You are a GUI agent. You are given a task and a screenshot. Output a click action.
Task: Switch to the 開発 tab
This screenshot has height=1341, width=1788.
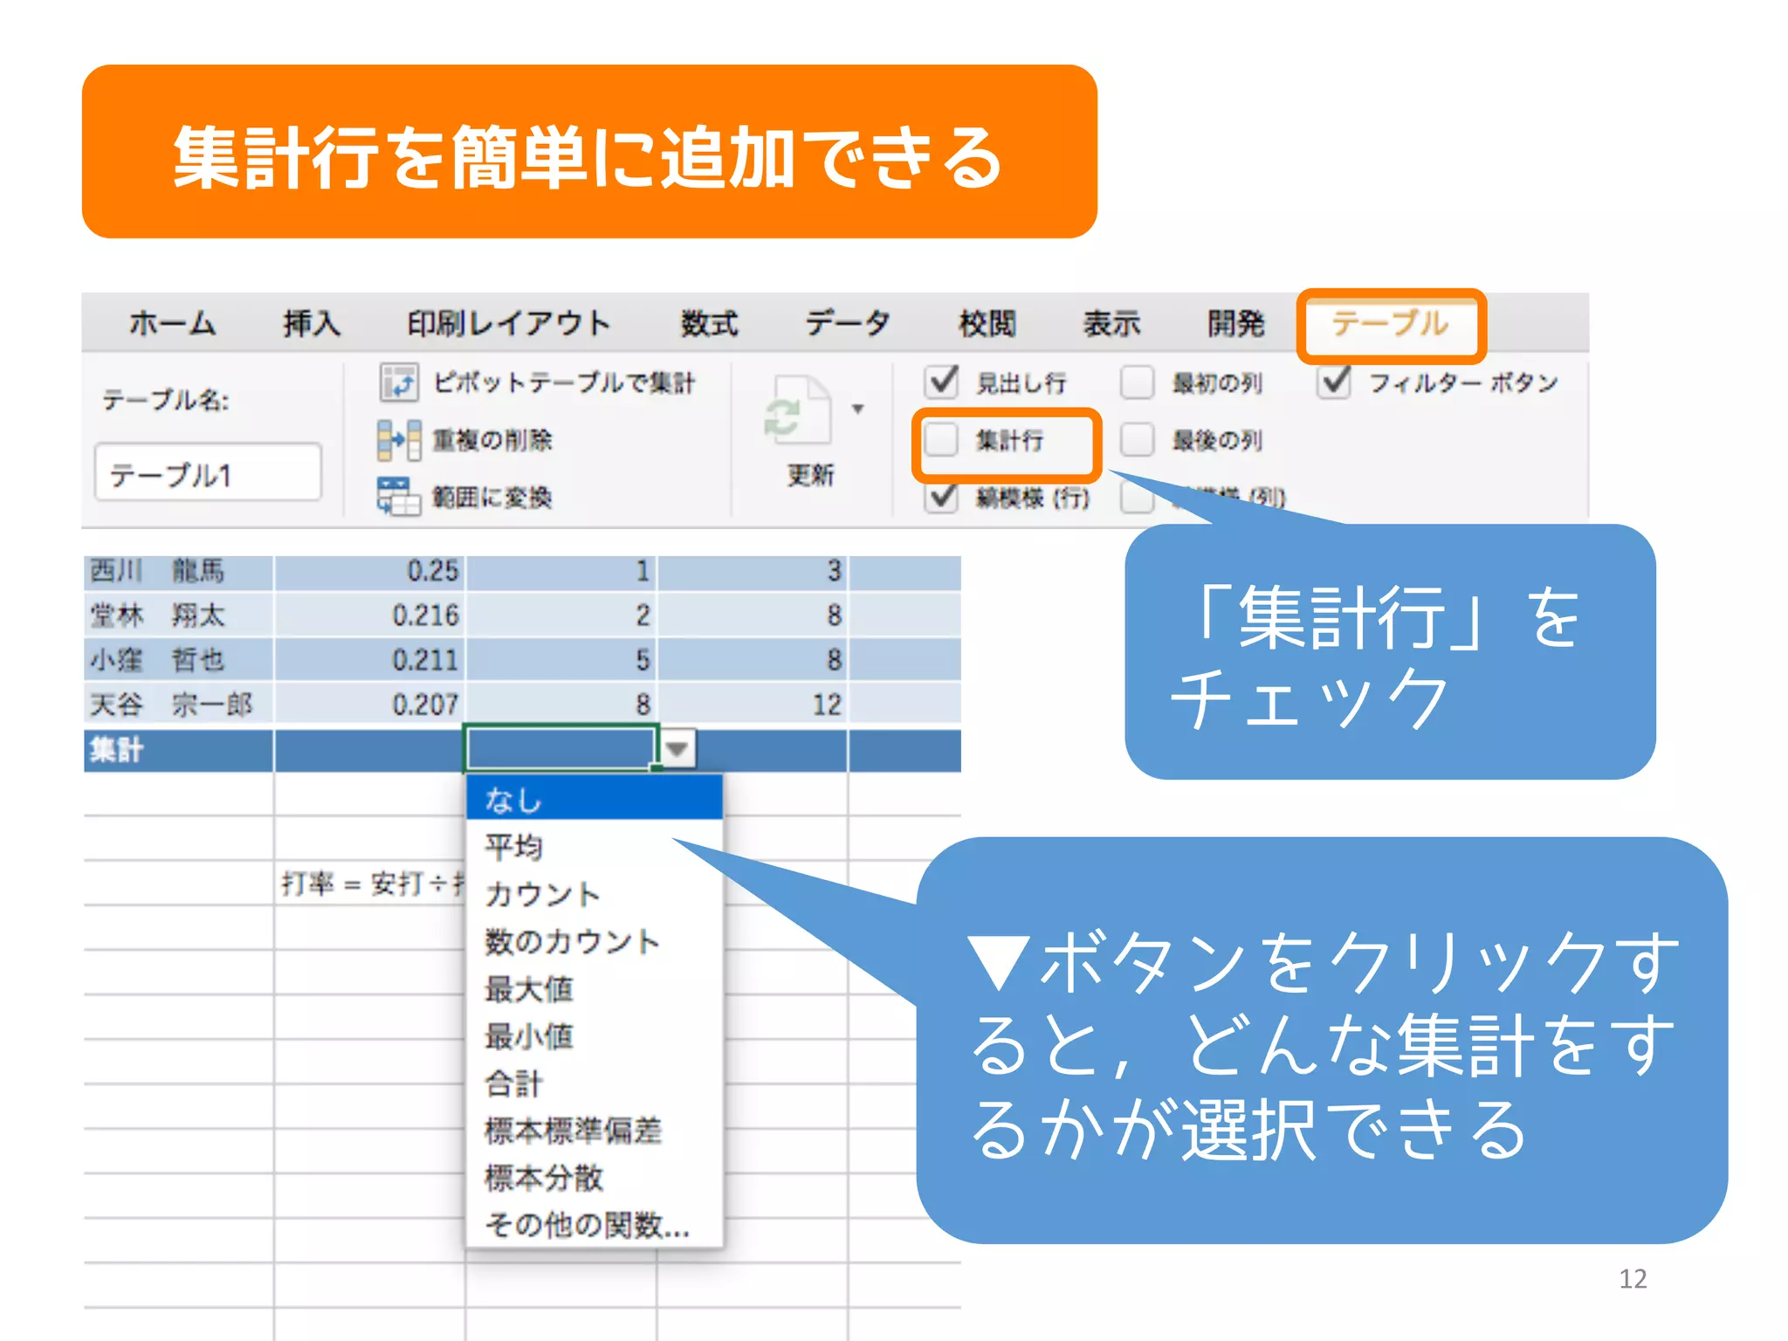point(1235,323)
